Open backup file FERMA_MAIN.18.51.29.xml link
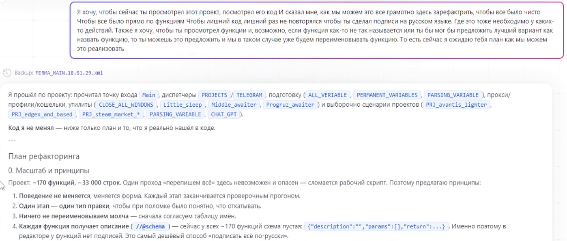The height and width of the screenshot is (241, 567). [x=69, y=73]
